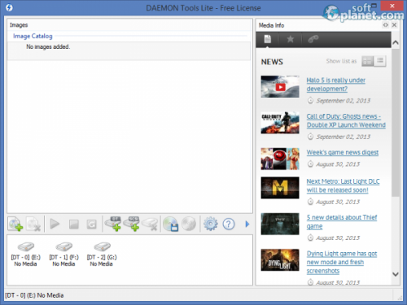Click the Media Info panel pin arrows icon
This screenshot has height=305, width=407.
point(385,25)
